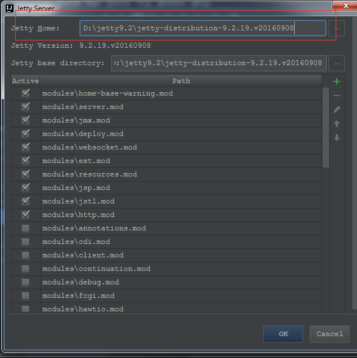357x358 pixels.
Task: Click the module list vertical scrollbar
Action: click(x=326, y=127)
